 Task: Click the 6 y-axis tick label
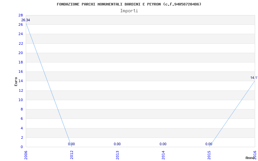coord(22,118)
